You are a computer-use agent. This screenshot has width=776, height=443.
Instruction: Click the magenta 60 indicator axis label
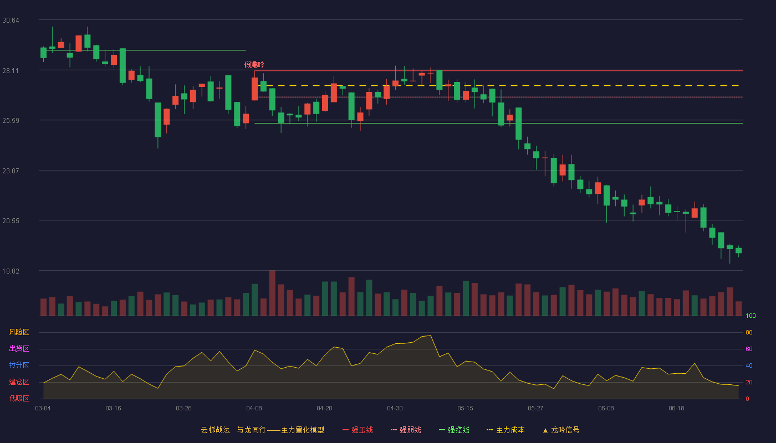[x=749, y=349]
